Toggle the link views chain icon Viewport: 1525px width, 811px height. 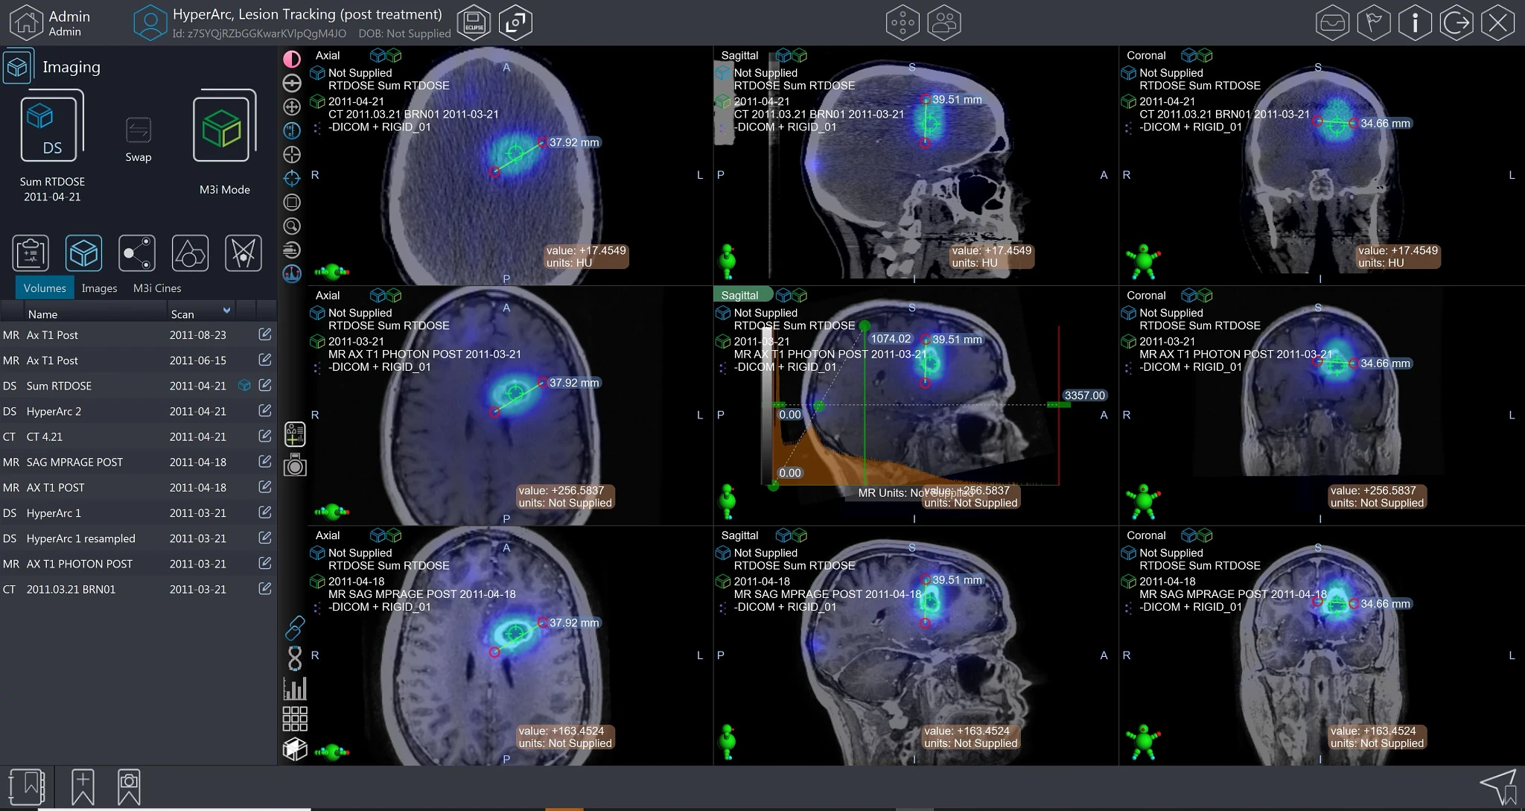[293, 628]
